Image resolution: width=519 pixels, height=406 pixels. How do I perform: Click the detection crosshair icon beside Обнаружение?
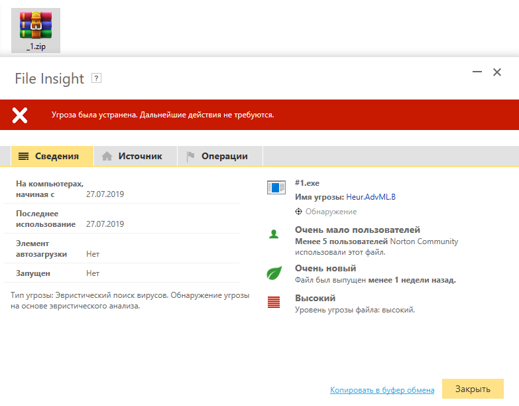tap(298, 212)
